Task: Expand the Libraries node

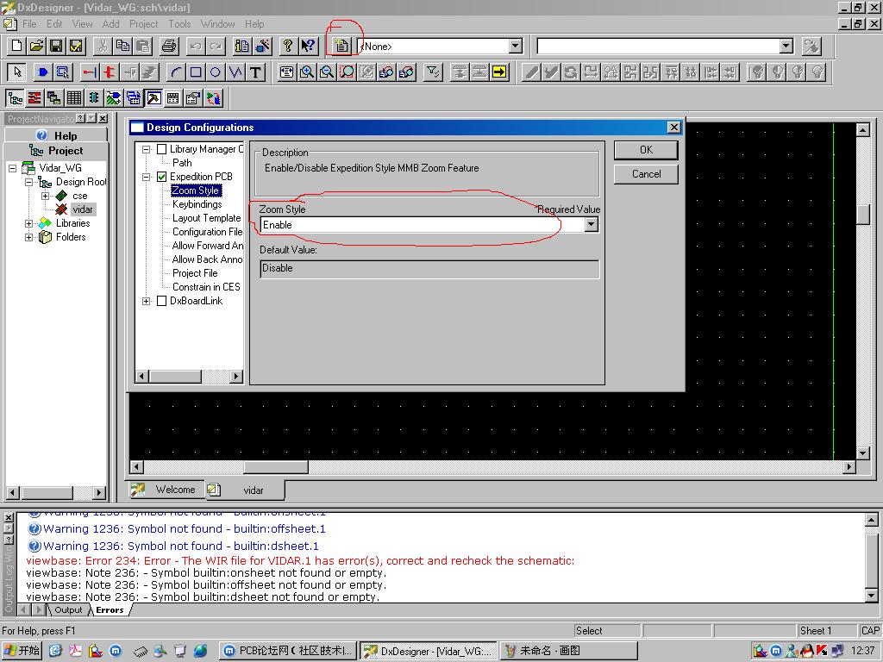Action: point(28,223)
